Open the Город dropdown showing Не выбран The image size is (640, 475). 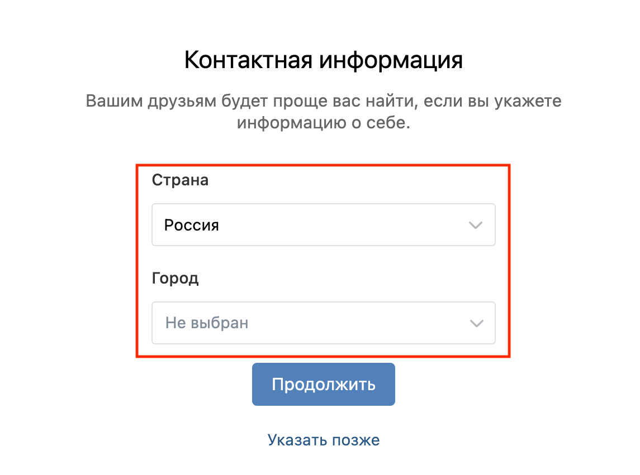pos(323,323)
